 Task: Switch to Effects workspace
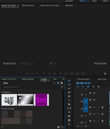click(x=106, y=1)
